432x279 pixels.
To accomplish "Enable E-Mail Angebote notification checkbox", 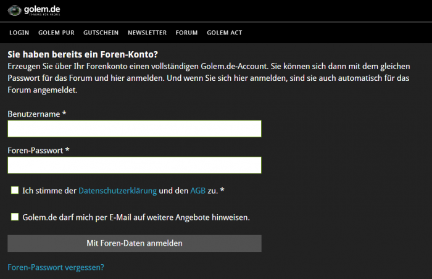I will click(15, 217).
